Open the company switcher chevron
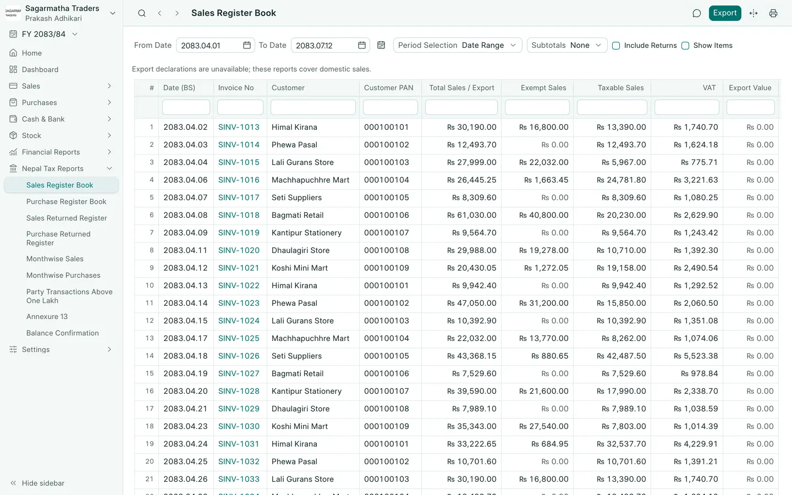Image resolution: width=792 pixels, height=495 pixels. coord(113,13)
